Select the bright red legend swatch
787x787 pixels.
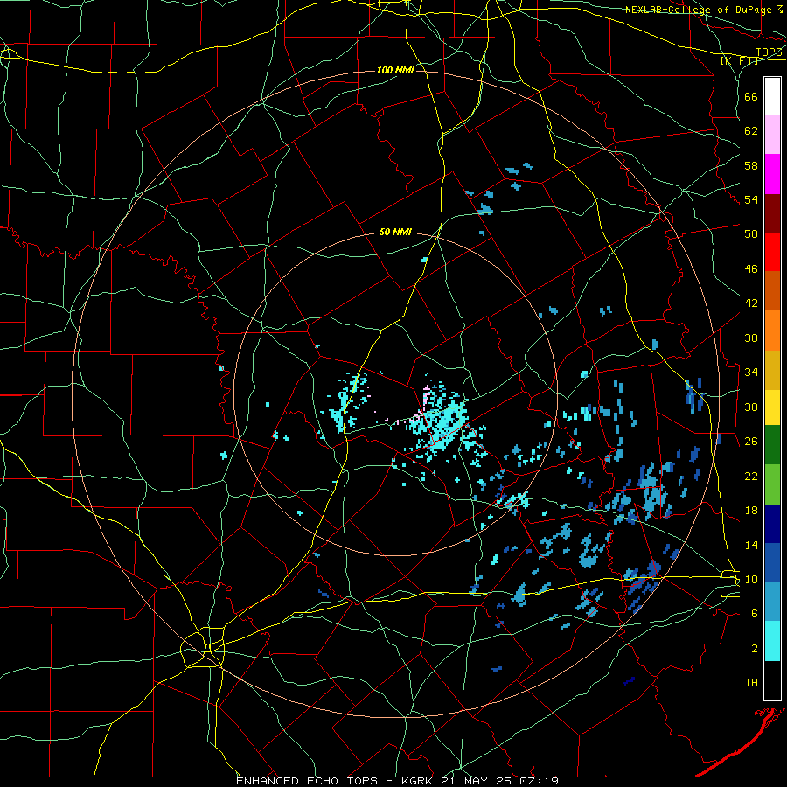point(772,252)
